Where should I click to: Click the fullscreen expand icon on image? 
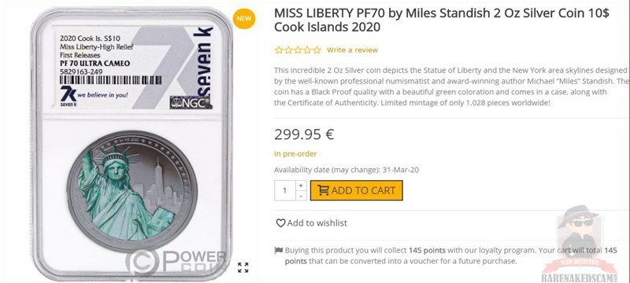point(243,267)
